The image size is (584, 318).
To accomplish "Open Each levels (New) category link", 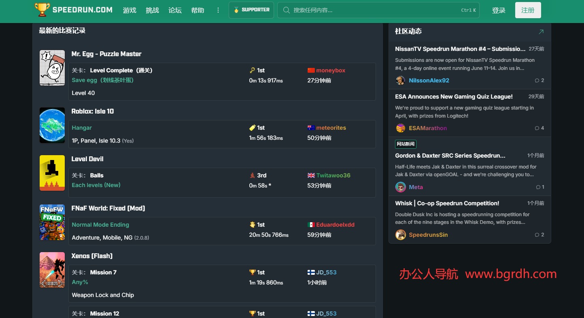I will pos(96,185).
